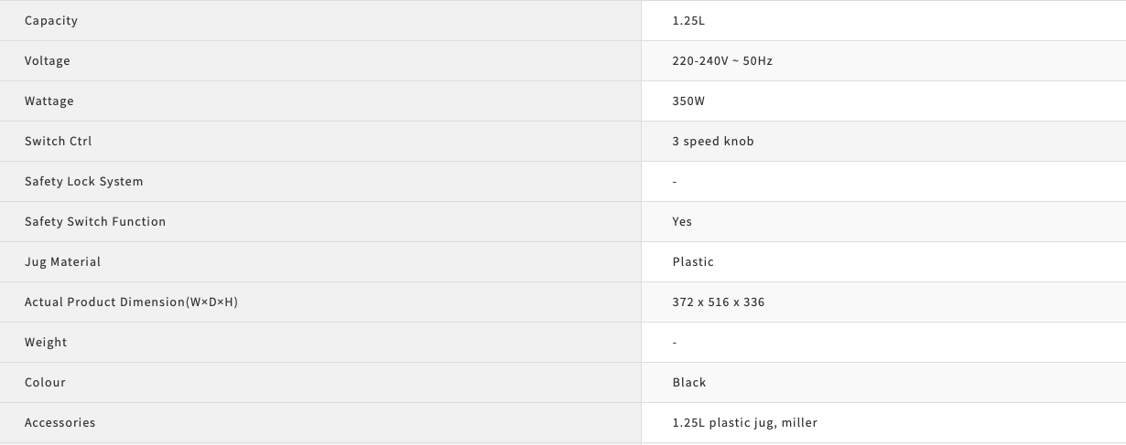Click the Safety Switch Function label
The width and height of the screenshot is (1126, 445).
95,222
